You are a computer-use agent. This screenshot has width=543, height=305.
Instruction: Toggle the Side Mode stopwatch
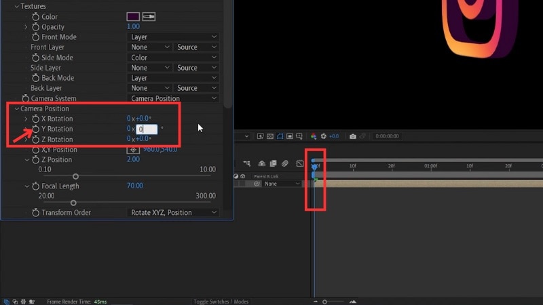point(35,58)
